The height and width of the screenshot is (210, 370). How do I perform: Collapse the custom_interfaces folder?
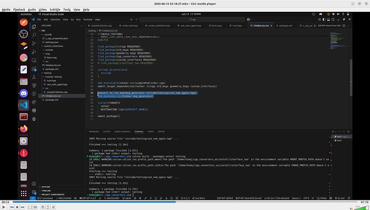tap(53, 46)
